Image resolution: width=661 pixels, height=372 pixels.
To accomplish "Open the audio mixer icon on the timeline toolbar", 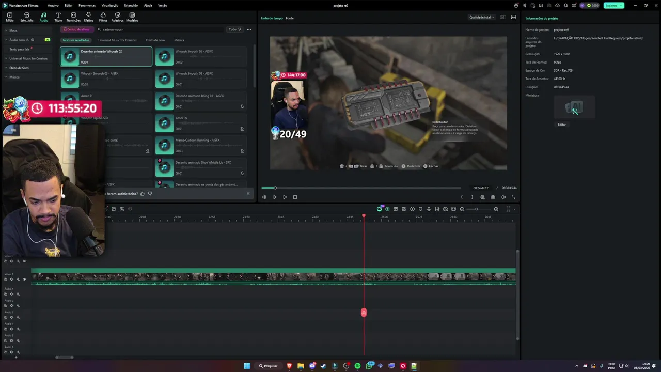I will click(x=437, y=209).
